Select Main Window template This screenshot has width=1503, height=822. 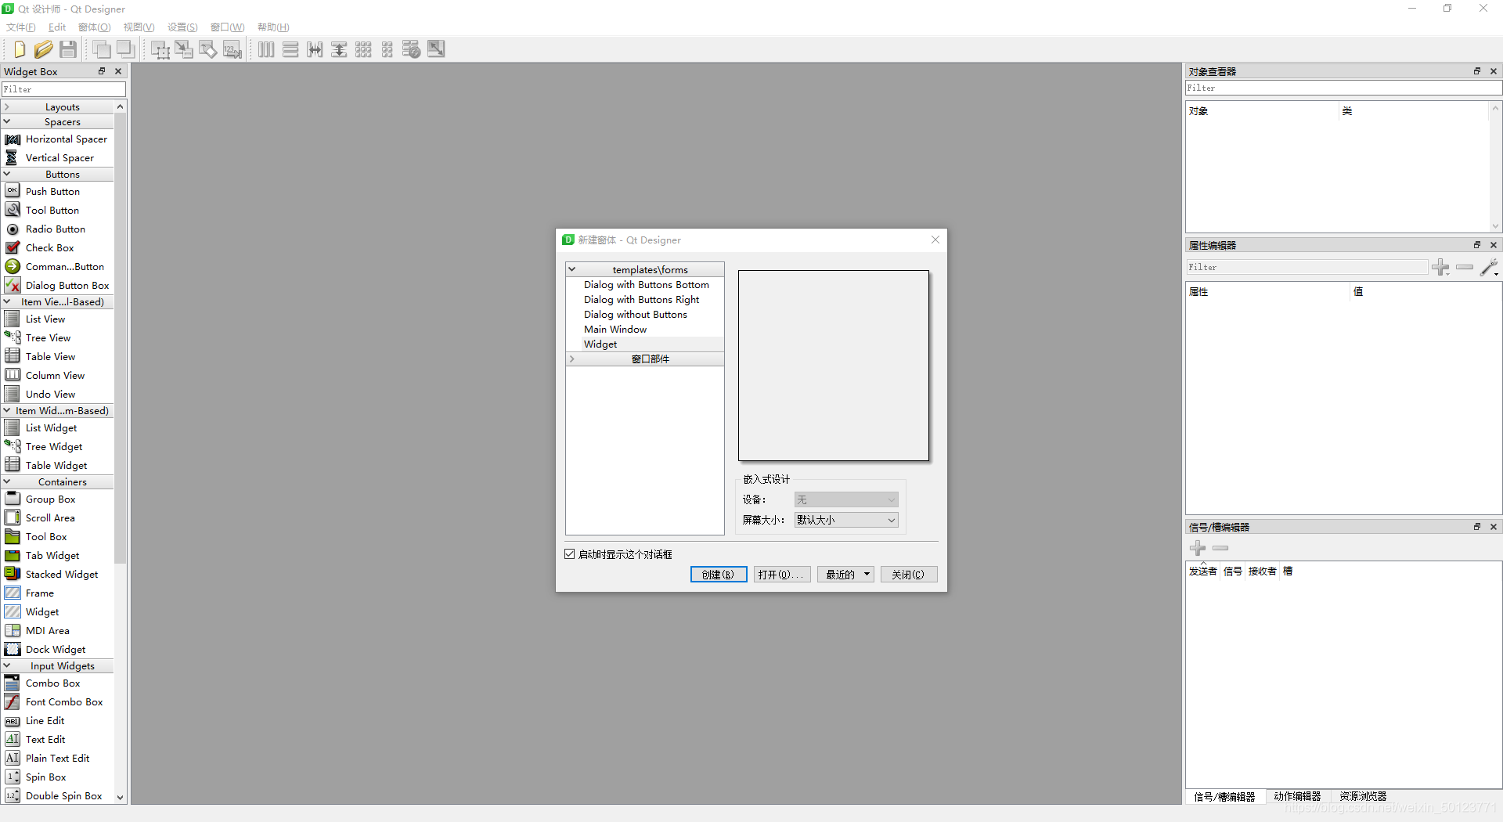615,329
